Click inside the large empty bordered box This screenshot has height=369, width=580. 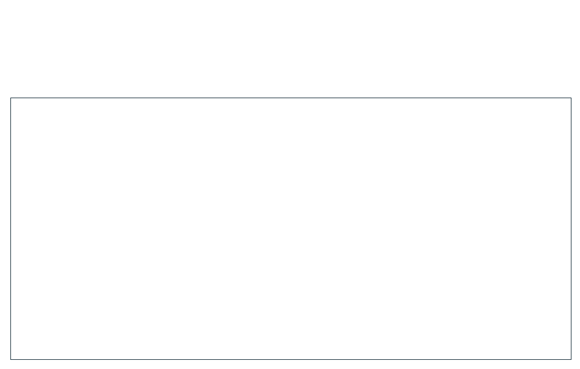click(291, 229)
